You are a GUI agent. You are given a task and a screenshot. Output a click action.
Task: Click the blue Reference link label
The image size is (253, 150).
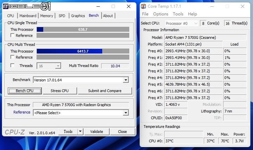tap(22, 112)
